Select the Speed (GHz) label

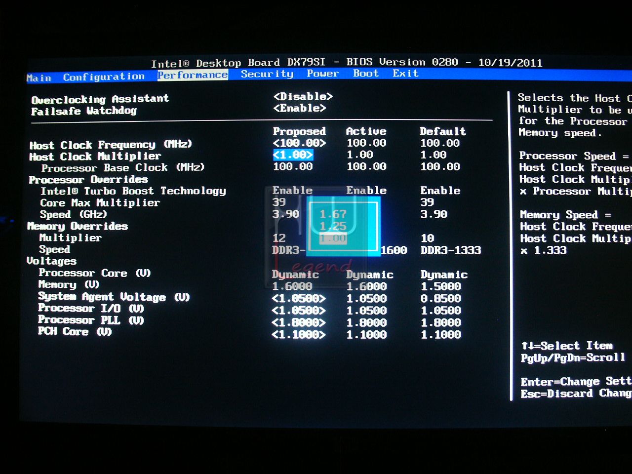coord(74,214)
